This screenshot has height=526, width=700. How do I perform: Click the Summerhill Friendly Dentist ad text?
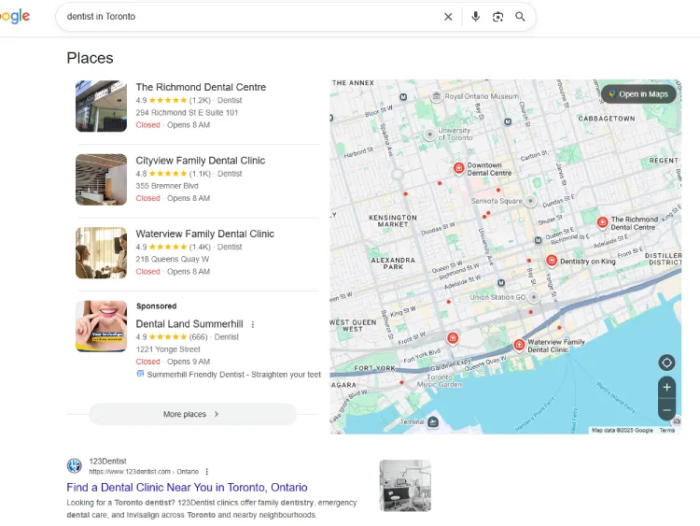point(234,375)
